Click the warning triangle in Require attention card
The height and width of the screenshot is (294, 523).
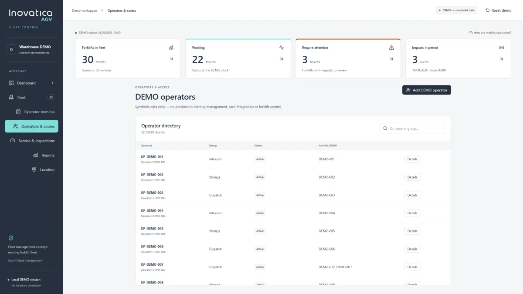click(391, 47)
